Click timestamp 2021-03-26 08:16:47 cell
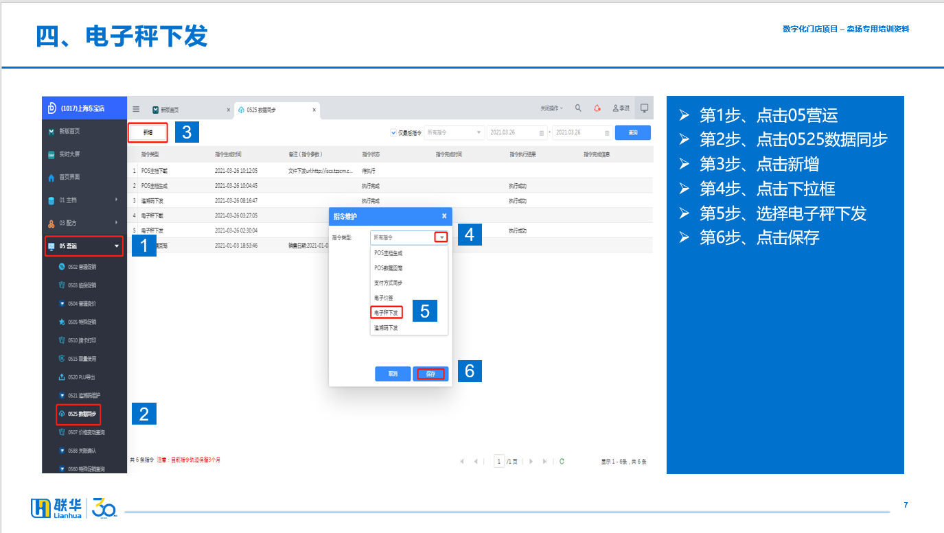 (236, 200)
